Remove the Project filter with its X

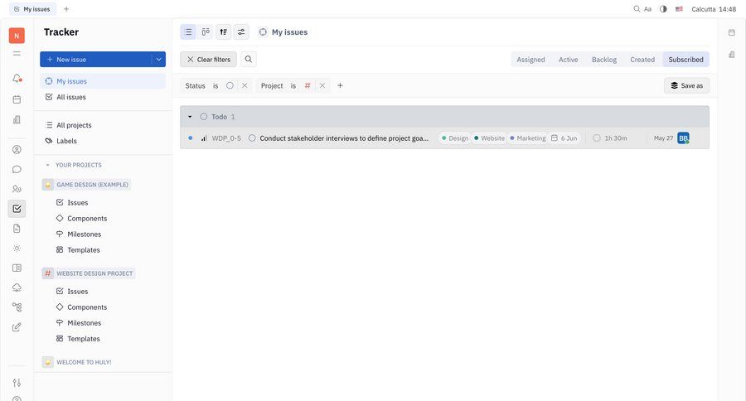322,85
